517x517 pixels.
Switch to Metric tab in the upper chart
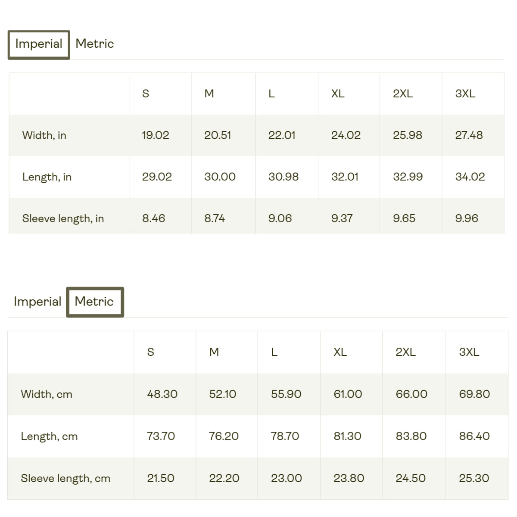(94, 44)
